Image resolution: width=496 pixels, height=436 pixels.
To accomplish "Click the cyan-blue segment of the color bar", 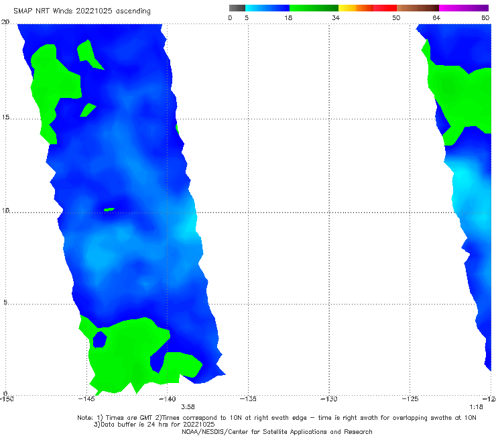I will click(267, 8).
